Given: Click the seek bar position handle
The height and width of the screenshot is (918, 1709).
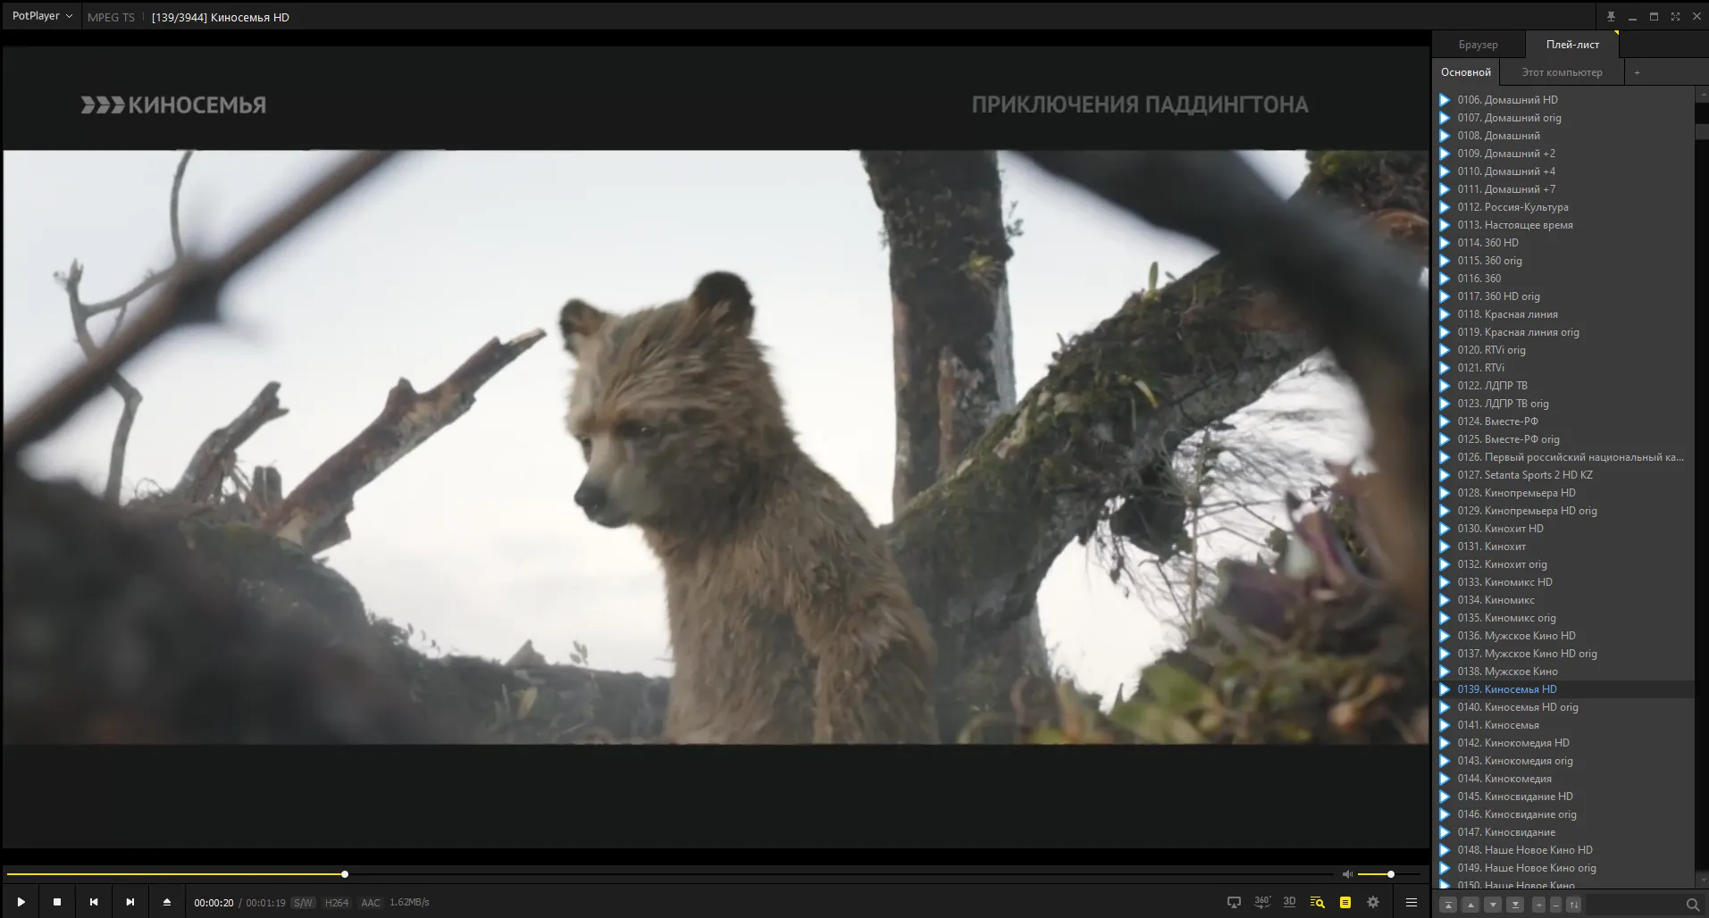Looking at the screenshot, I should coord(345,874).
